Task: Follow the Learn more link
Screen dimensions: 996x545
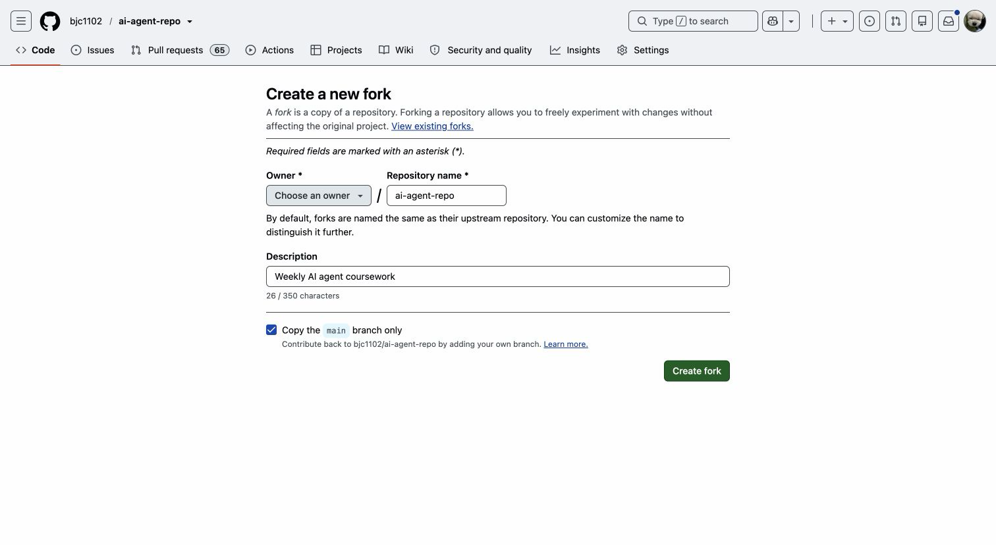Action: (x=566, y=344)
